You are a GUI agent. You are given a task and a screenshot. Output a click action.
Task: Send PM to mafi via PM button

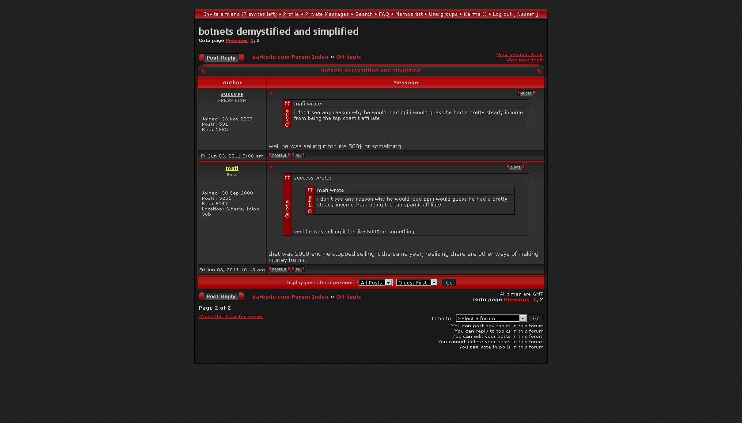(298, 270)
